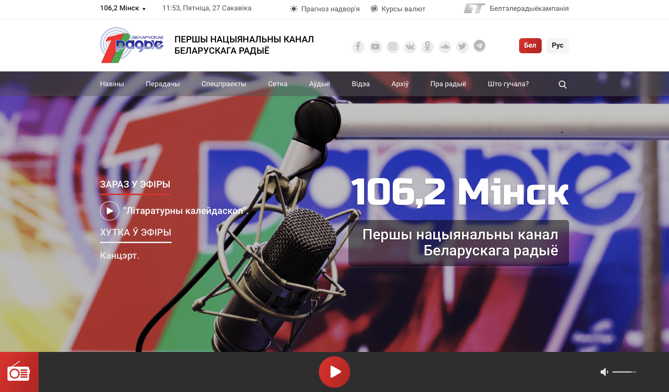Click the large 106,2 Мінск banner title

[x=460, y=192]
